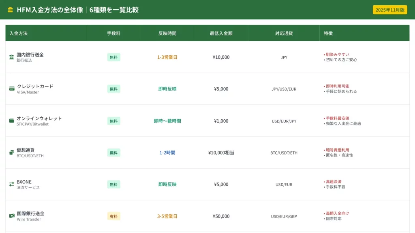Click the 無料 badge in 国内銀行送金 row
Image resolution: width=415 pixels, height=233 pixels.
[x=113, y=57]
